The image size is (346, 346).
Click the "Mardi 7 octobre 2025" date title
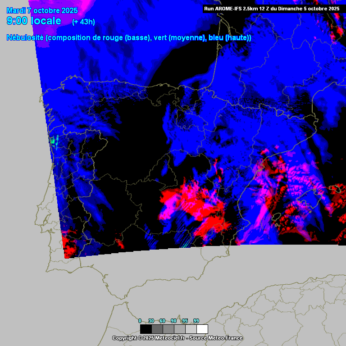[42, 10]
